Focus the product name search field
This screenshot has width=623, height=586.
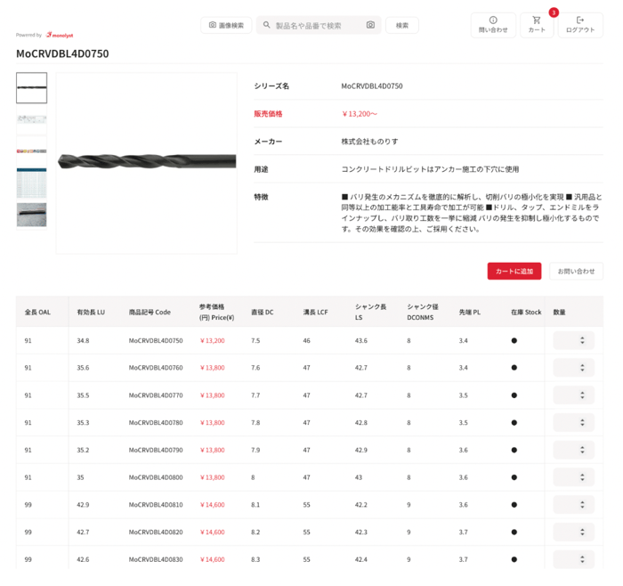pos(316,25)
